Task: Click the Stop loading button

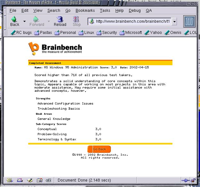Action: click(77, 21)
